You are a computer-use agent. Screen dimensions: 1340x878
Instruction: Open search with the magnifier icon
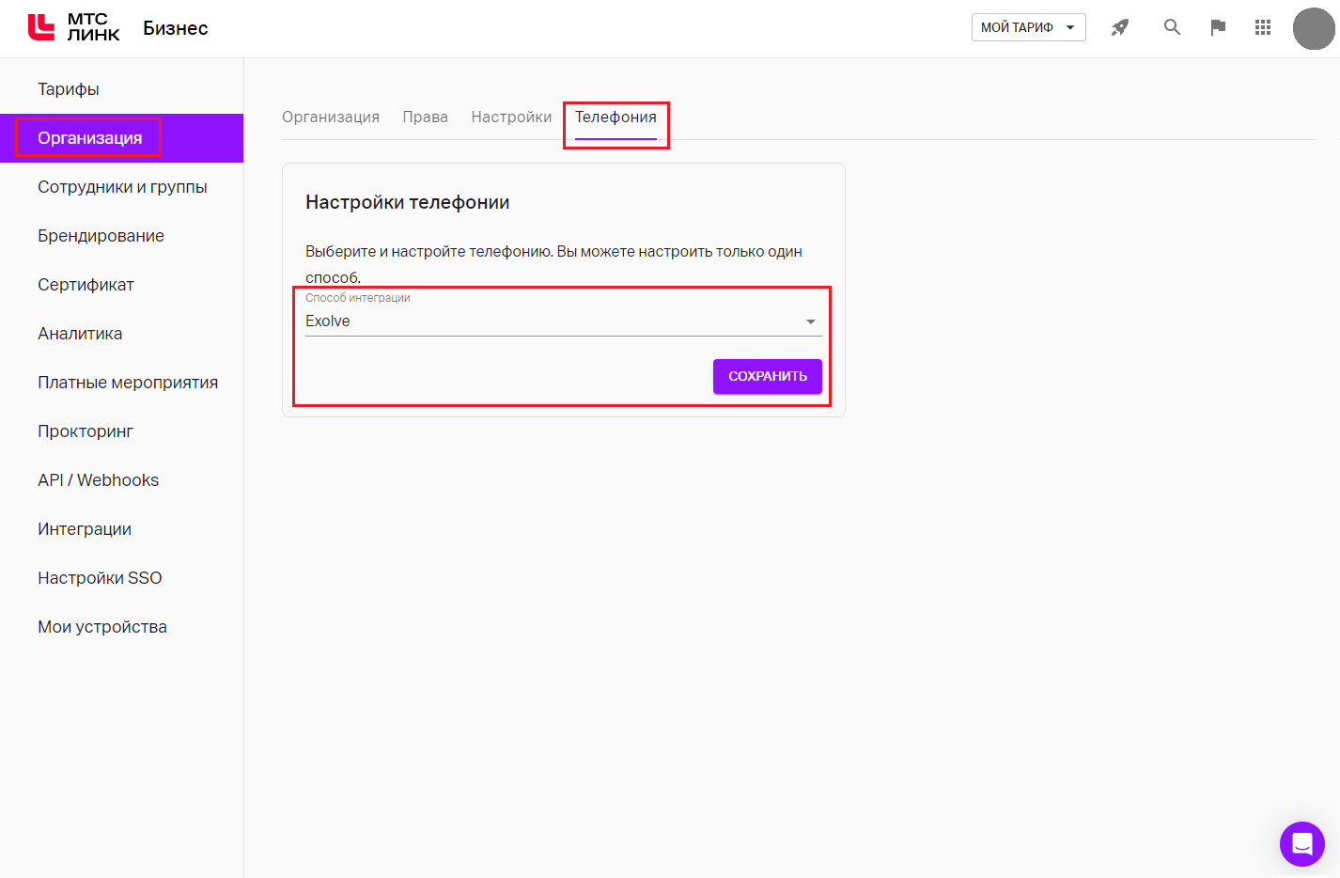tap(1172, 27)
